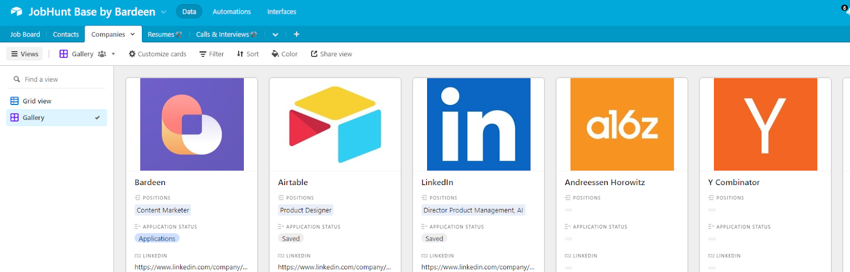Click the Saved status pill on LinkedIn card

434,239
